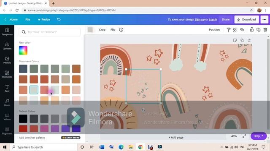Screen dimensions: 270x151
Task: Select the deep blue-violet default color swatch
Action: coord(76,129)
